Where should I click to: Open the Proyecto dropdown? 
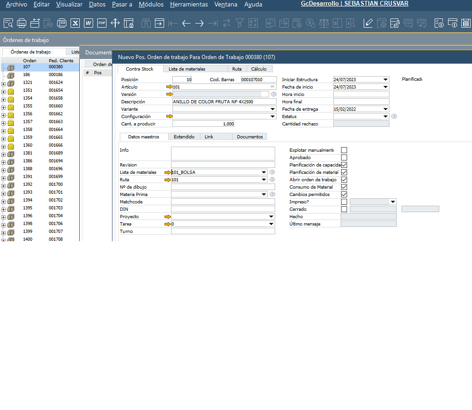click(x=271, y=217)
